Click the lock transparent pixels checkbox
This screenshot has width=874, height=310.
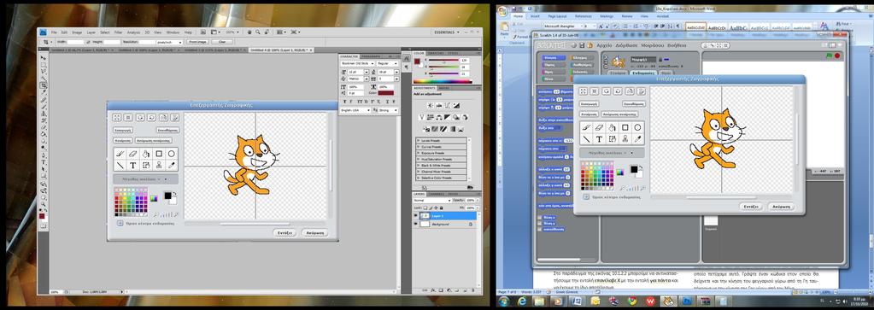(425, 208)
